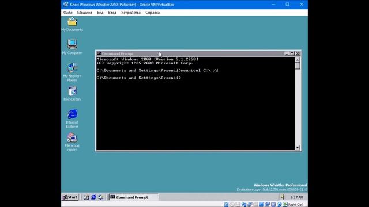Click the Command Prompt title bar system icon

coord(99,53)
